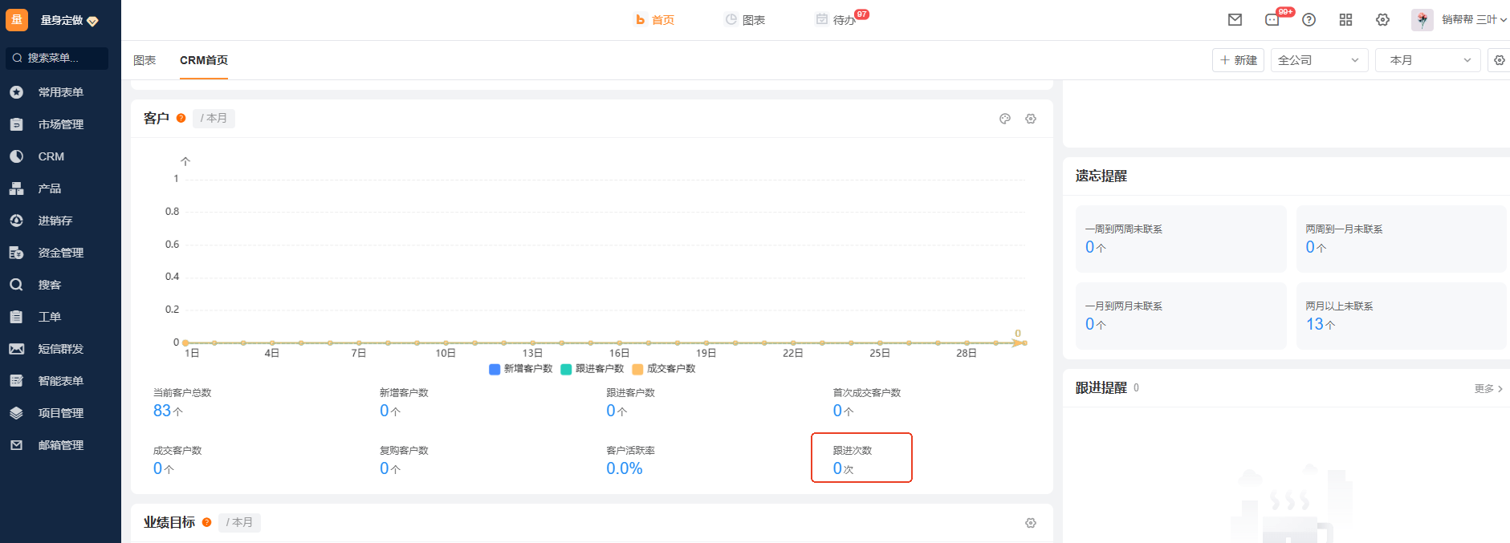Open the app grid icon in header

1345,20
